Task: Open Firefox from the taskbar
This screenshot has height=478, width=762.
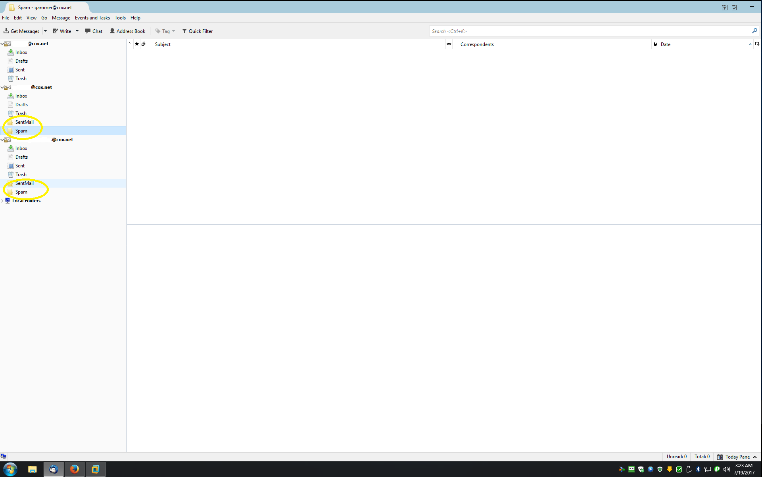Action: pos(74,469)
